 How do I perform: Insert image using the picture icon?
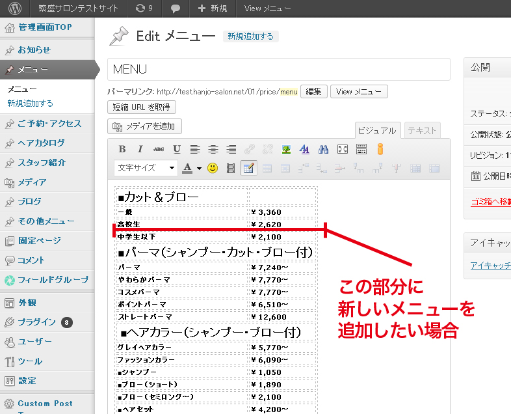point(286,149)
